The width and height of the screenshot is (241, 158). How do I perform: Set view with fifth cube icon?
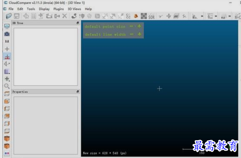7,123
